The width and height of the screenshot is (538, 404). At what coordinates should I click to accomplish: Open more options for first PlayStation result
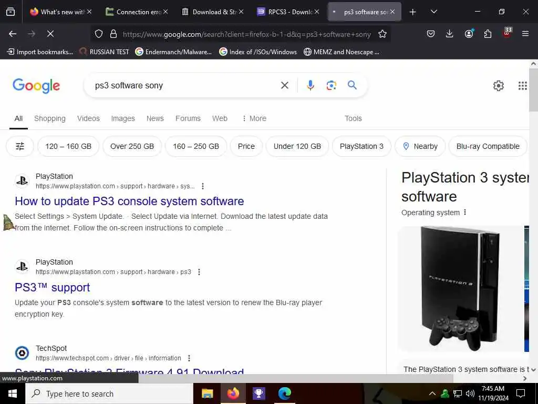[203, 186]
